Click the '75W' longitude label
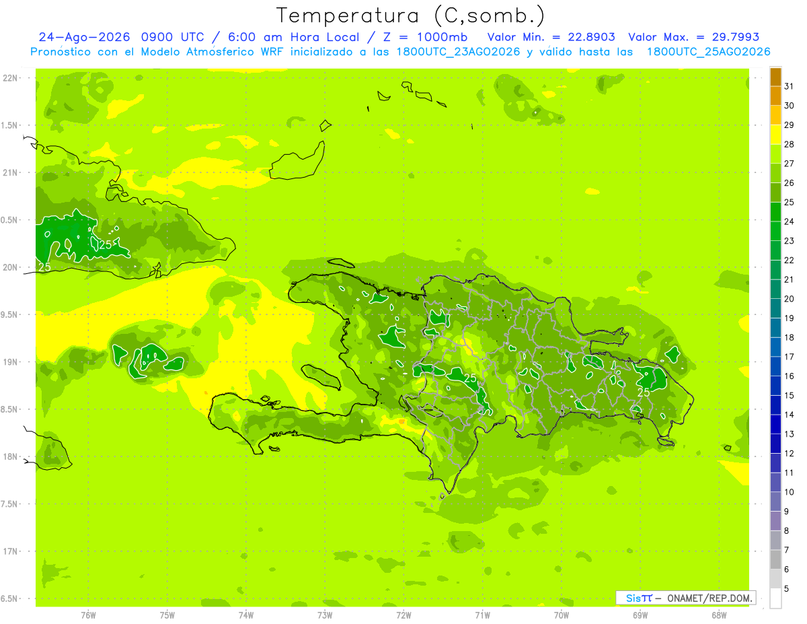The image size is (807, 624). (x=167, y=615)
